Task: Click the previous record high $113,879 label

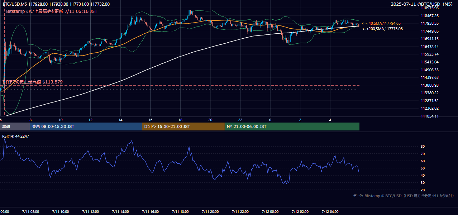Action: pyautogui.click(x=33, y=82)
